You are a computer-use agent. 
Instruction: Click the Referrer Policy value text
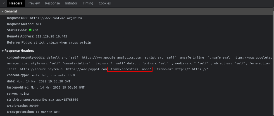(x=62, y=42)
